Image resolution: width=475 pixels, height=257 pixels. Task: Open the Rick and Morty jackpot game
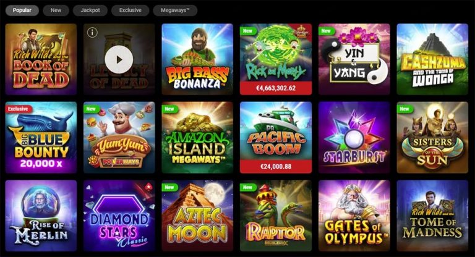point(276,59)
